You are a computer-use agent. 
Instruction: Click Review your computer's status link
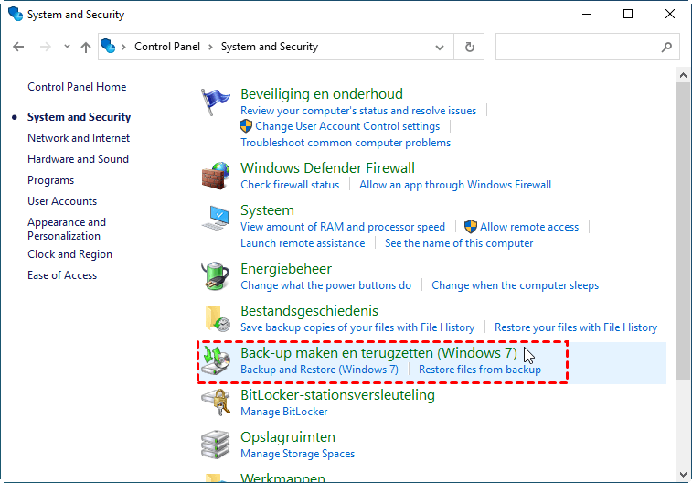(x=358, y=111)
